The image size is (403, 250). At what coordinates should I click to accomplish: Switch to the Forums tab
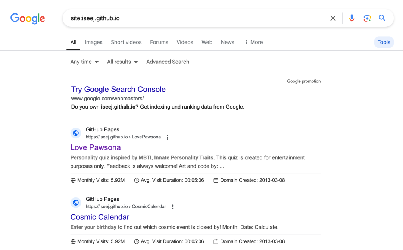point(159,42)
